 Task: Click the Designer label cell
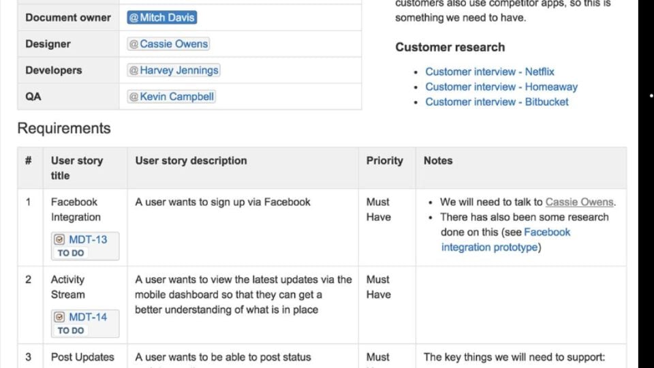click(68, 44)
